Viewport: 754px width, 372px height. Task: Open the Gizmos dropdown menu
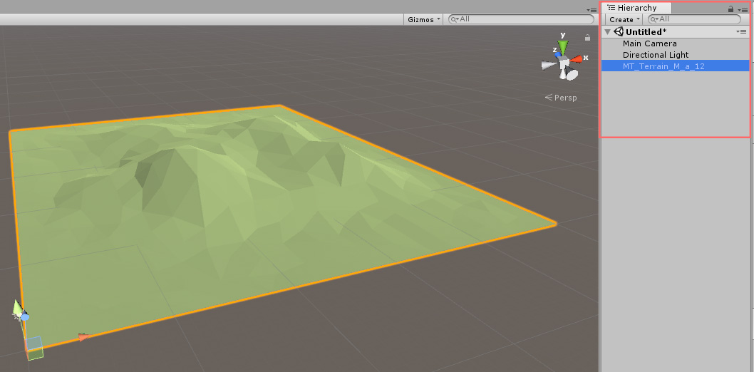[x=423, y=19]
